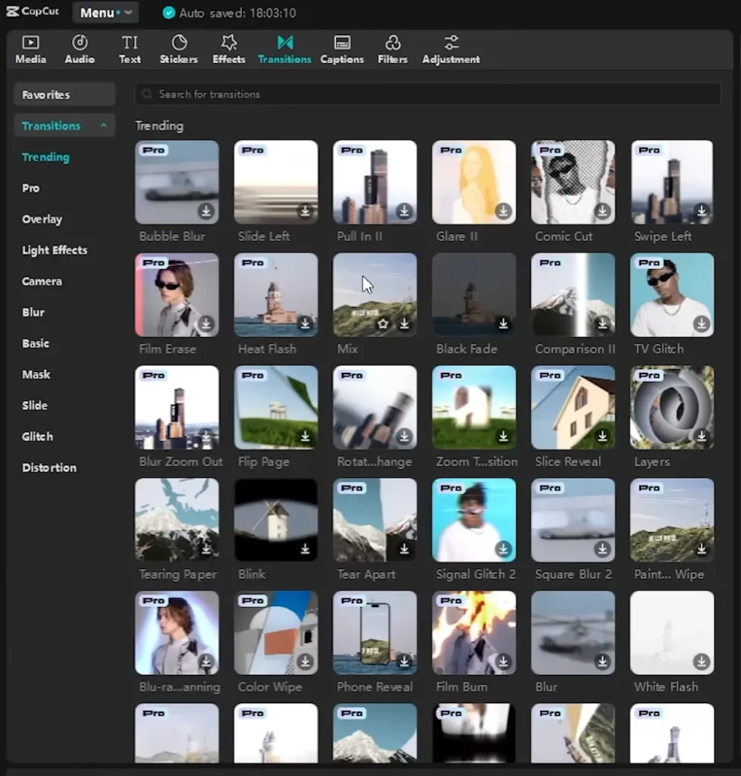Download the Bubble Blur transition
This screenshot has width=741, height=776.
click(206, 209)
